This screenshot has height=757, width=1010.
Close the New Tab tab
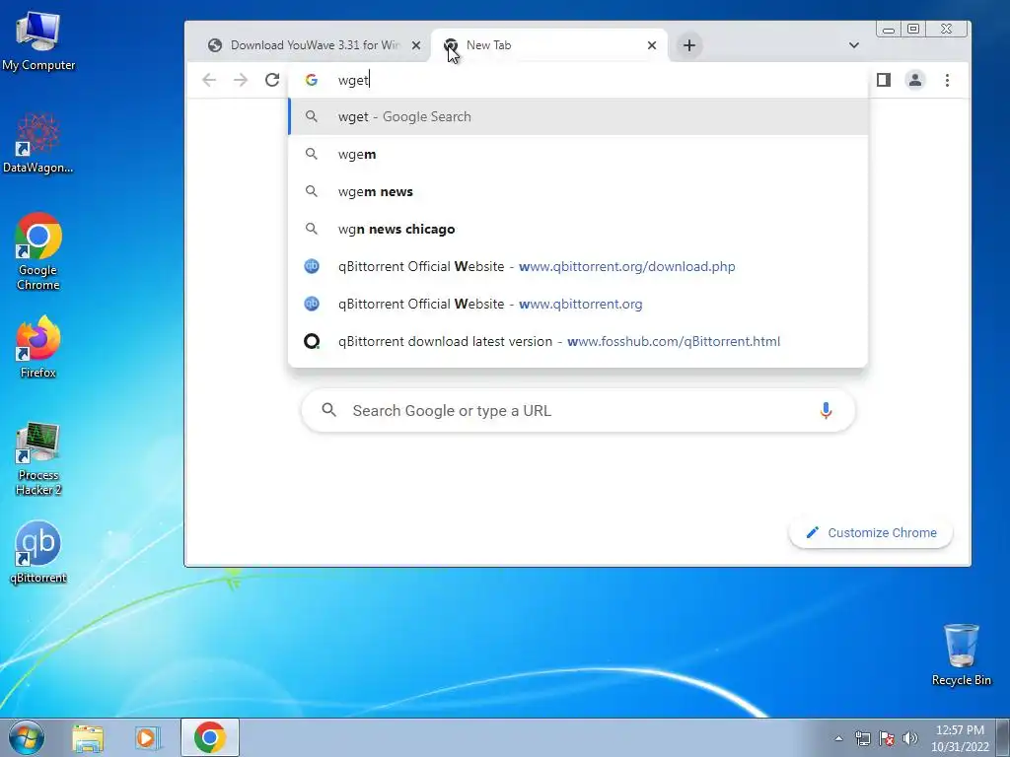(652, 45)
